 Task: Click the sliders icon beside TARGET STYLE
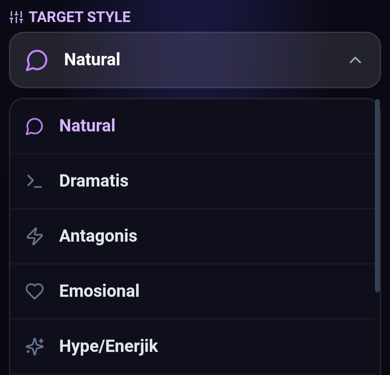pos(16,17)
